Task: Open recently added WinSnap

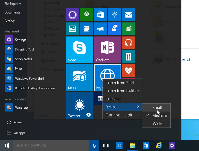Action: tap(16, 107)
